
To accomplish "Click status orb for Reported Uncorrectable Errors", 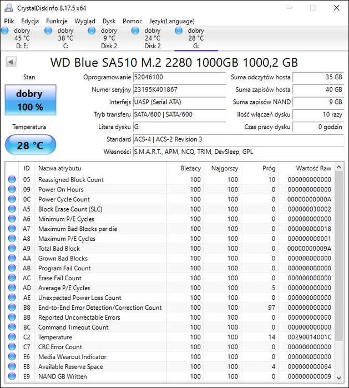I will click(12, 318).
